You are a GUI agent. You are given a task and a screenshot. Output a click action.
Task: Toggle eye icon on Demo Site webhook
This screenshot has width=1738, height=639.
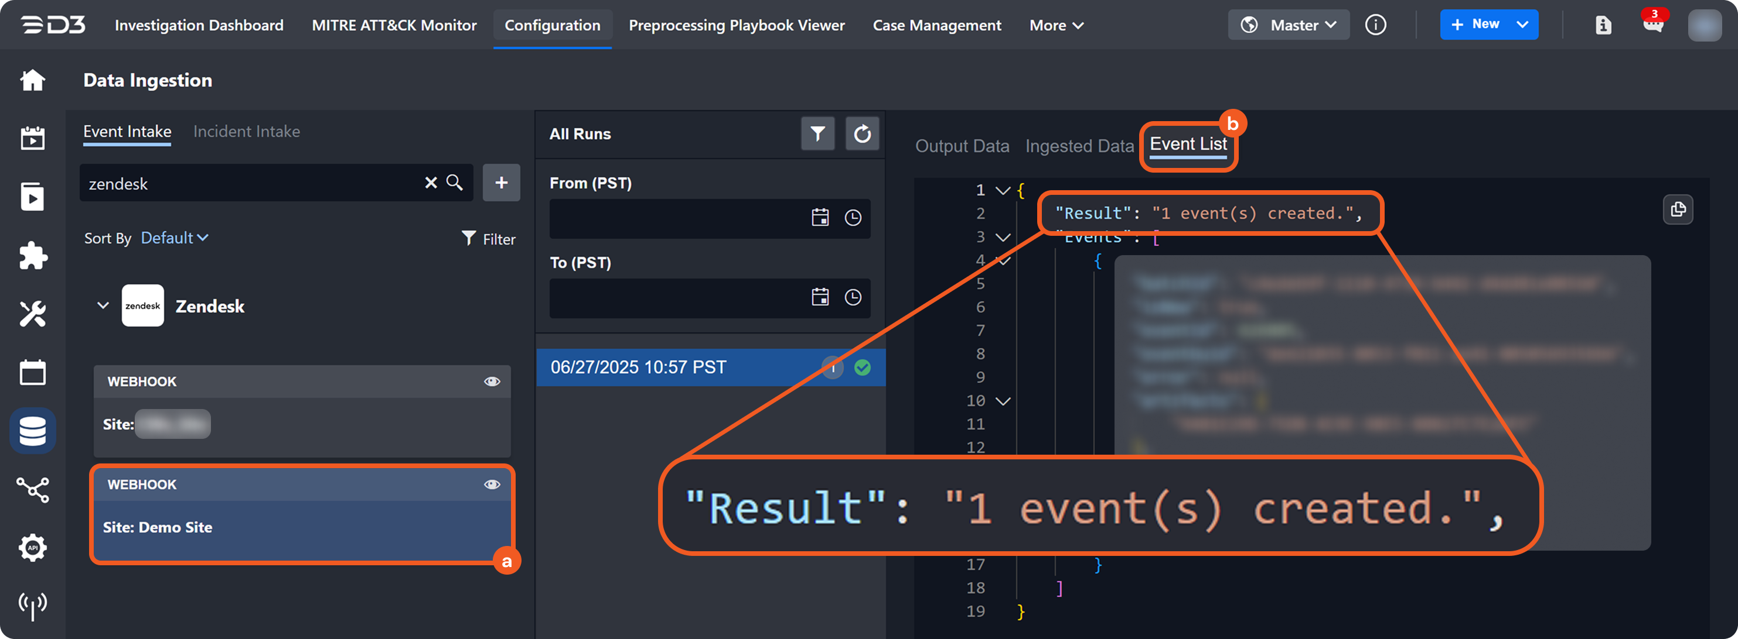[492, 485]
